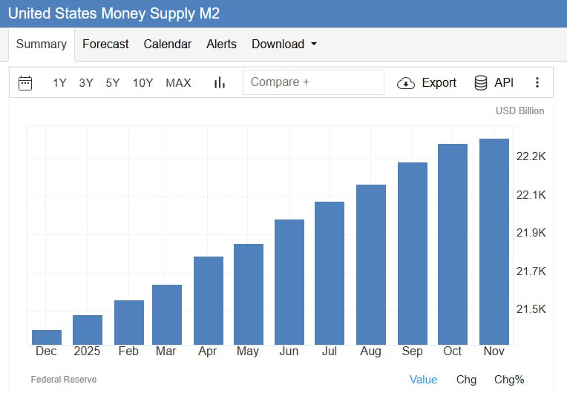
Task: Switch to the Forecast tab
Action: tap(105, 44)
